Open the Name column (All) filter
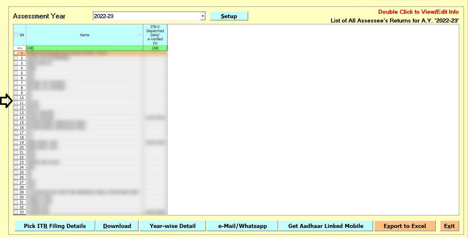Screen dimensions: 468x238 click(x=84, y=48)
